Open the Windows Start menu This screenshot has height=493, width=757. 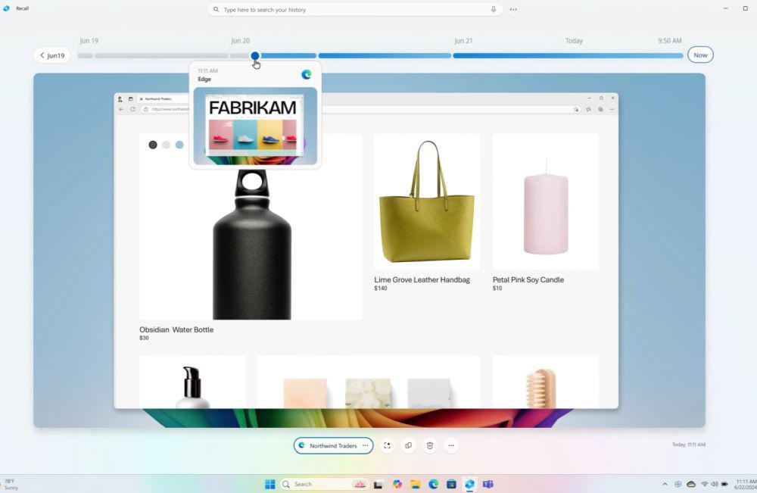click(x=270, y=484)
